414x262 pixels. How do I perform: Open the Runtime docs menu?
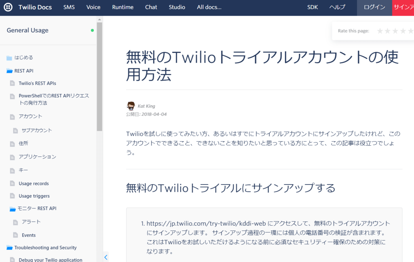(x=123, y=7)
